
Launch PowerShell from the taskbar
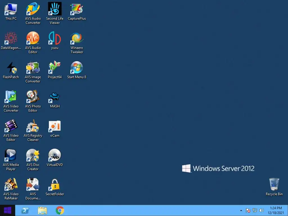pos(25,210)
